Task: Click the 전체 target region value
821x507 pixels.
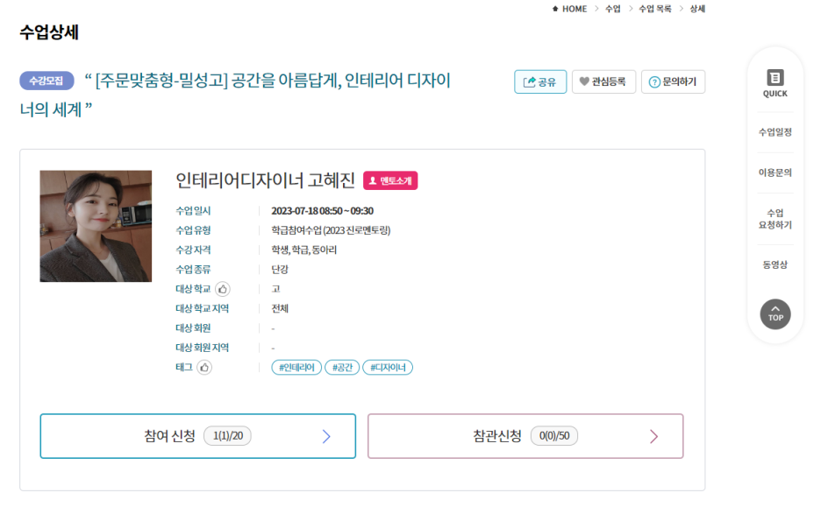Action: [280, 309]
